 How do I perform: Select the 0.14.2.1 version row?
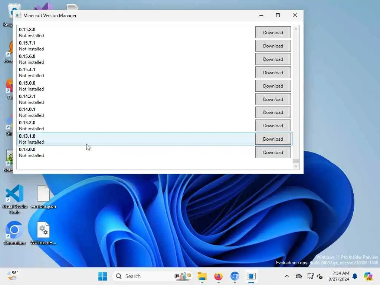tap(155, 99)
